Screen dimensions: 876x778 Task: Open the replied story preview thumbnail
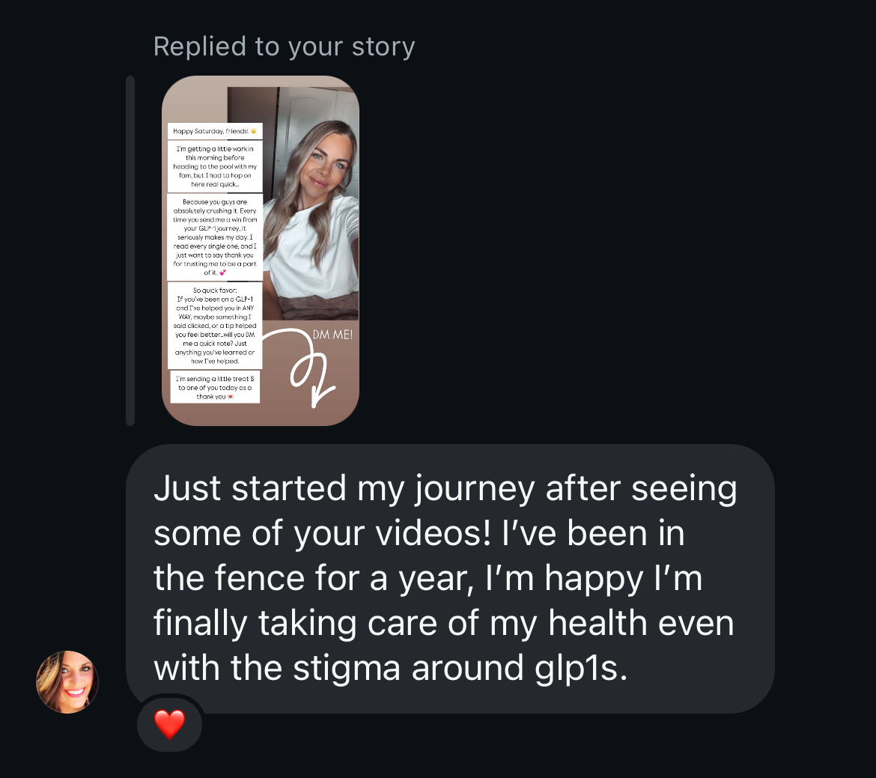[x=261, y=250]
